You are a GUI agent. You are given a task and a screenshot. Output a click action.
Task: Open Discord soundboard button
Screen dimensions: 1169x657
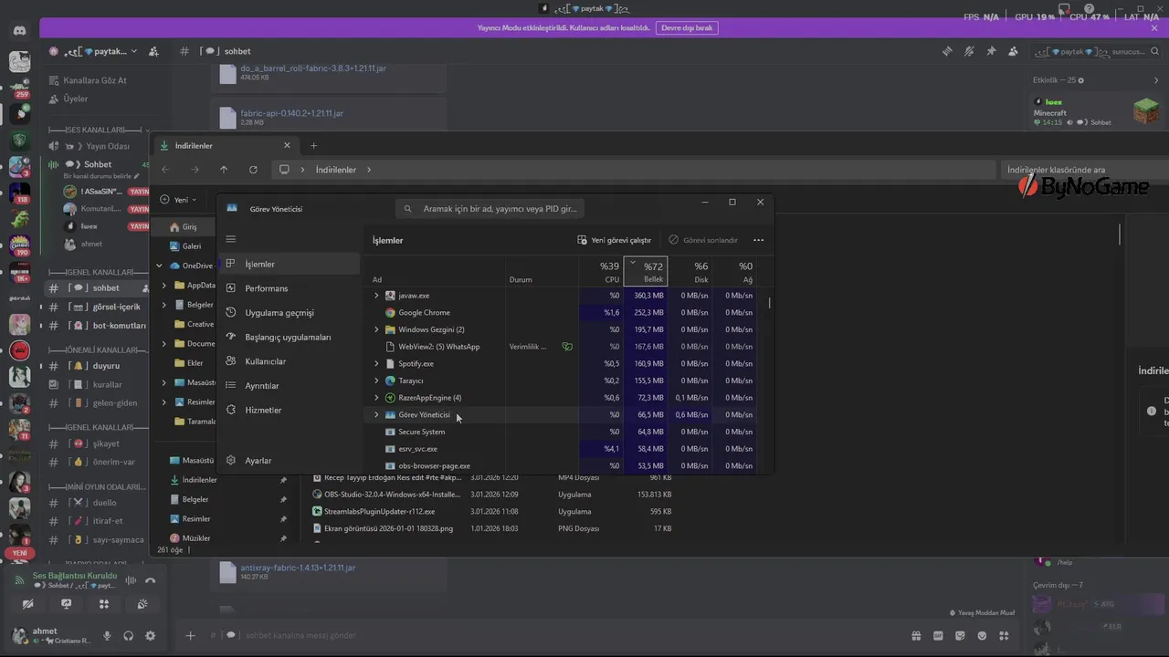(x=142, y=604)
